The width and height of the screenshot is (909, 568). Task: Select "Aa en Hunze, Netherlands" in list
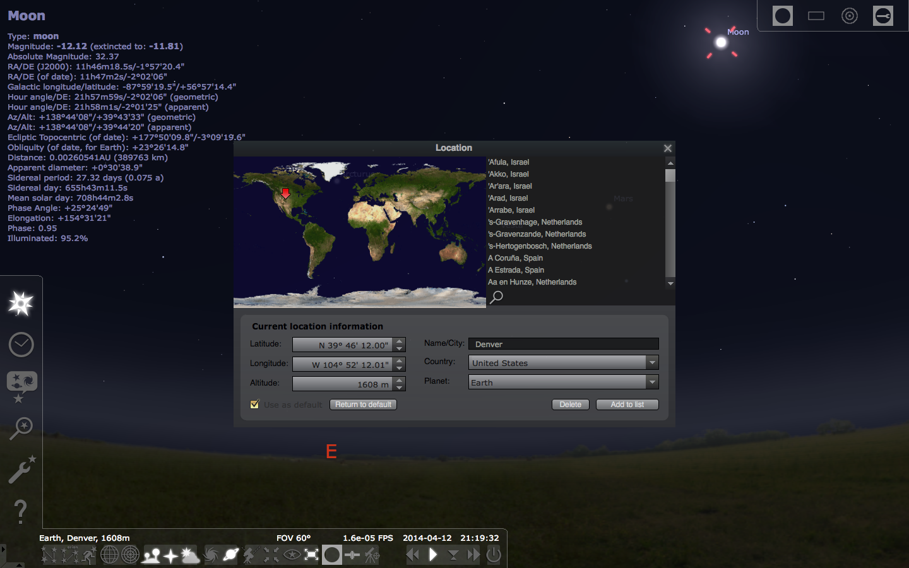[x=532, y=282]
